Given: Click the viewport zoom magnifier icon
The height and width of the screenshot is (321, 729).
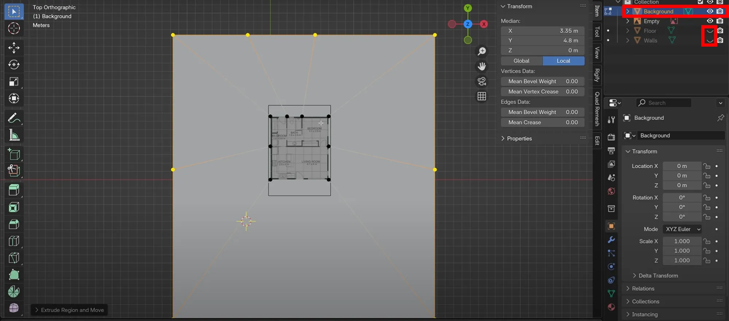Looking at the screenshot, I should tap(482, 51).
